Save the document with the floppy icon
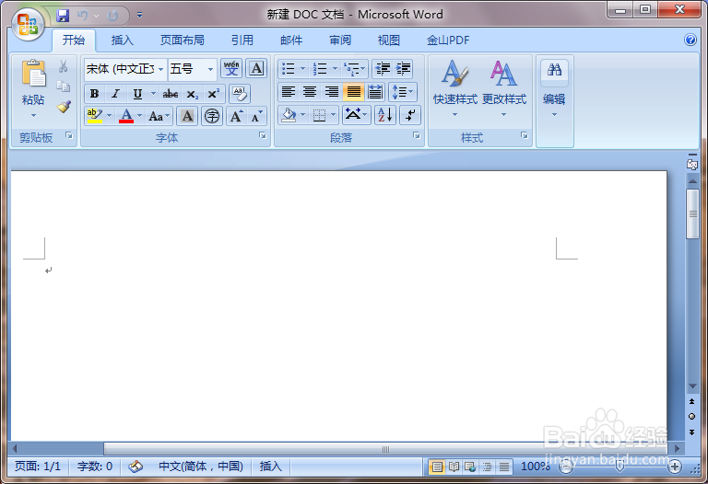 [x=63, y=16]
